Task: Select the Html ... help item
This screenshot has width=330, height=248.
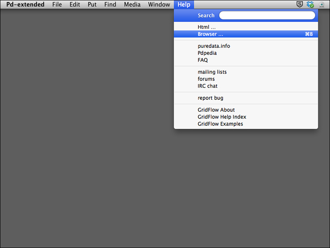Action: coord(246,27)
